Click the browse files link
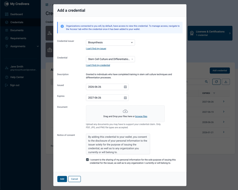Screen dimensions: 238x190 [x=141, y=116]
